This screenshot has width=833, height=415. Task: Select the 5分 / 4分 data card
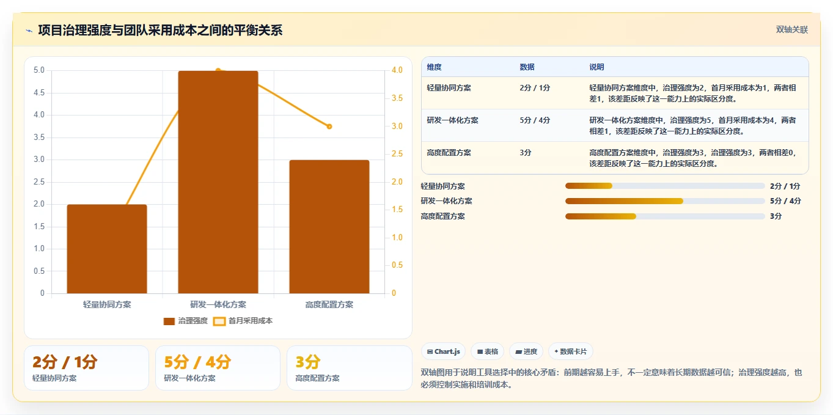click(x=218, y=368)
